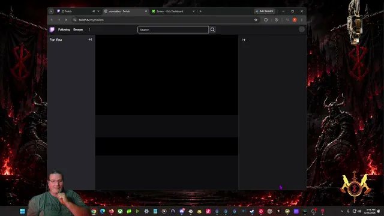Open the Chrome three-dot menu
Screen dimensions: 384x216
(302, 20)
